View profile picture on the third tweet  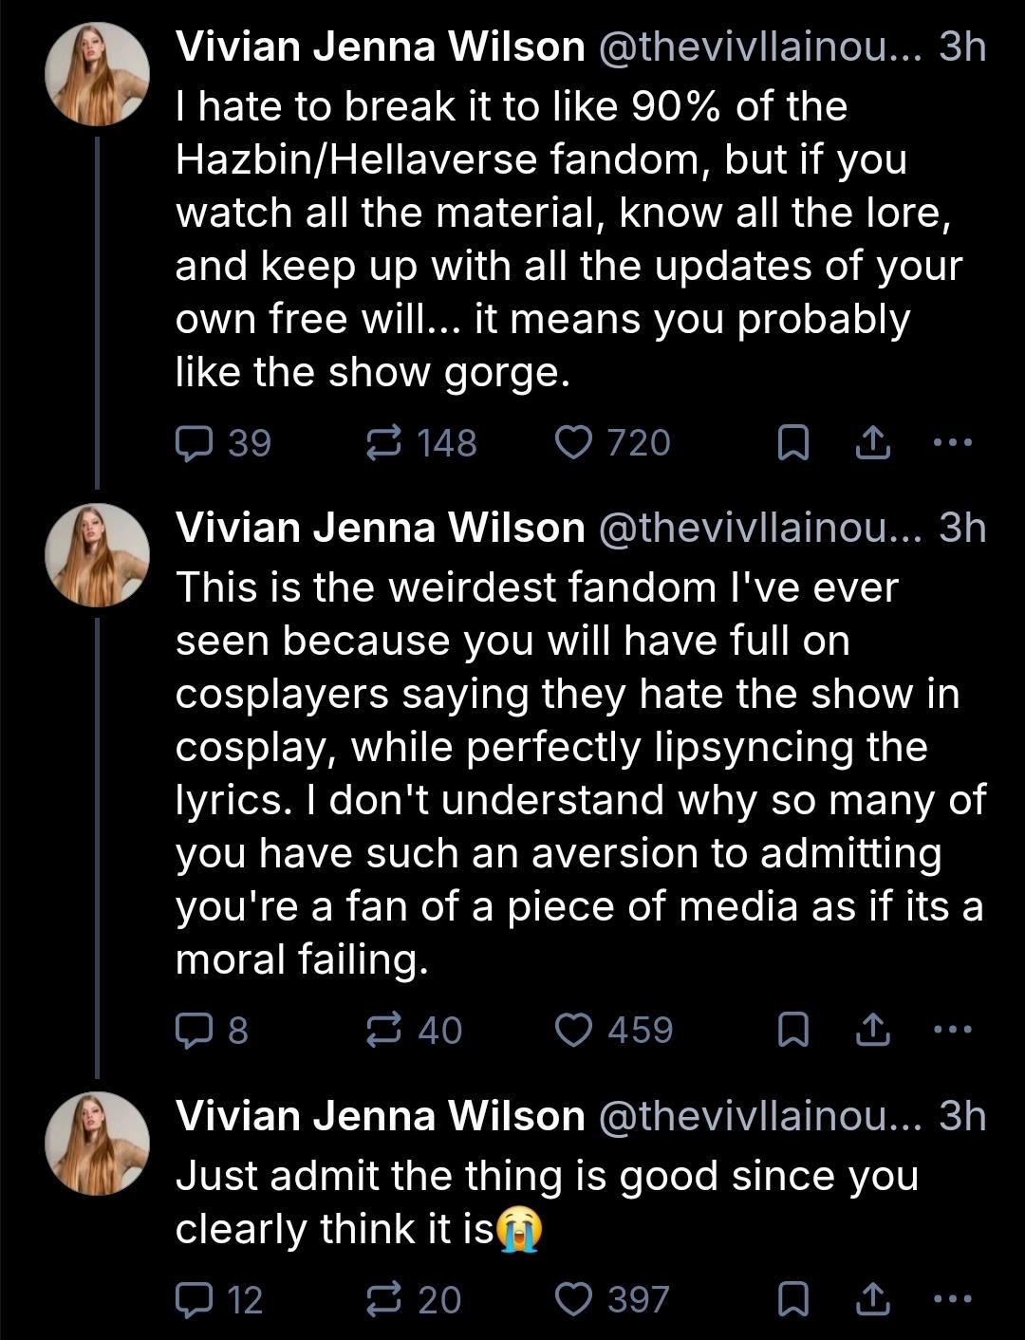click(x=98, y=1143)
